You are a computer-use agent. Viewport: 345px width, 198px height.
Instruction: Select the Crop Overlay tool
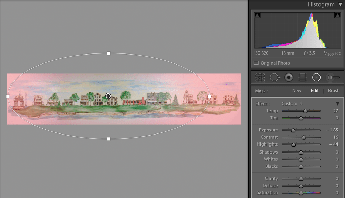point(260,77)
